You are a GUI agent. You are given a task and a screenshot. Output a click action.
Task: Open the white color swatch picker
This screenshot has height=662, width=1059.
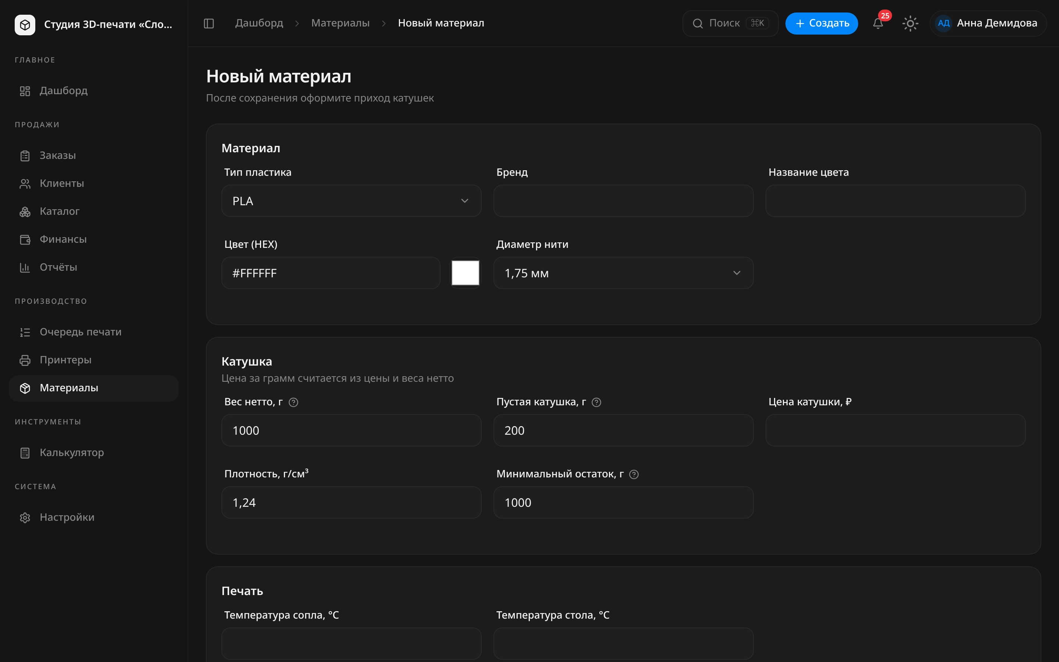[x=465, y=273]
